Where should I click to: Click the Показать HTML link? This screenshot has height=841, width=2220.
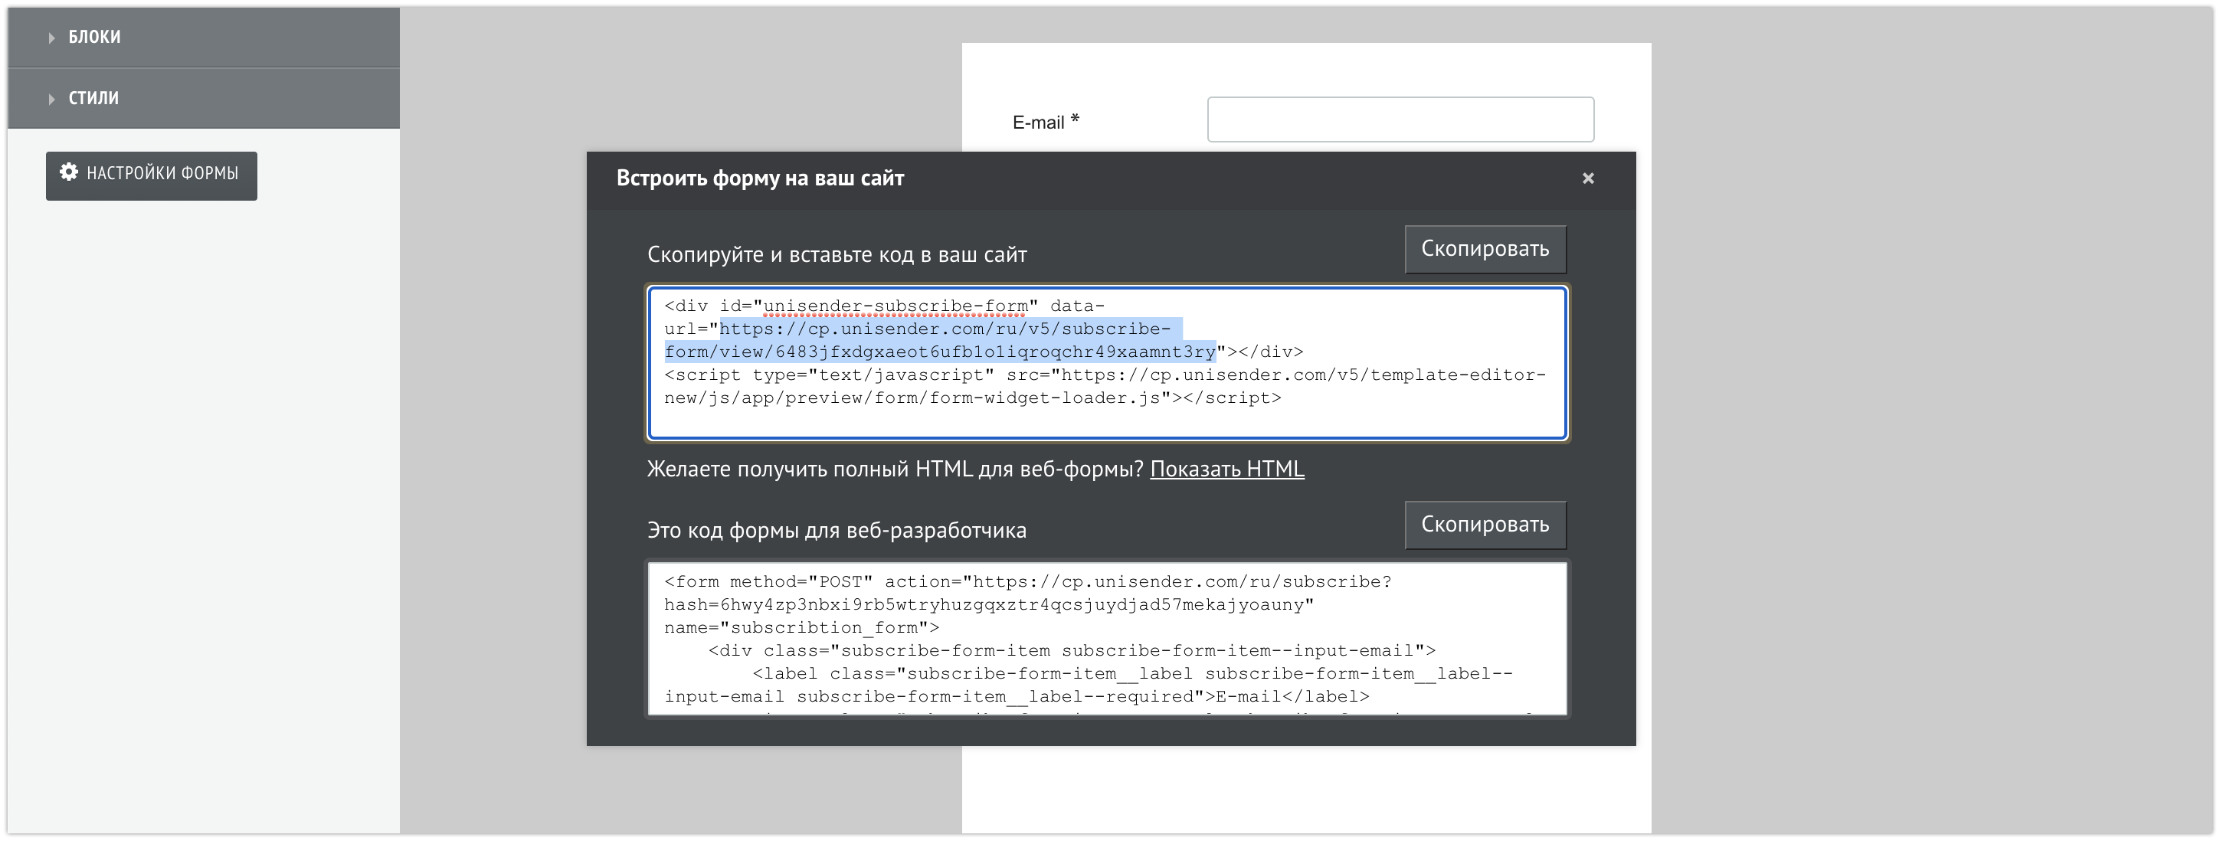pyautogui.click(x=1227, y=469)
